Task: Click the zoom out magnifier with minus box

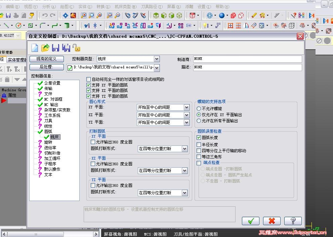Action: click(109, 15)
